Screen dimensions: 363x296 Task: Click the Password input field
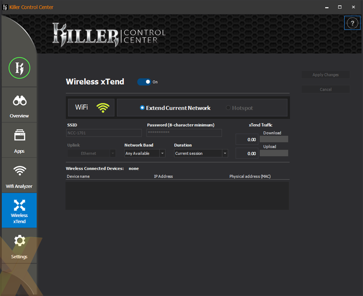pyautogui.click(x=184, y=133)
